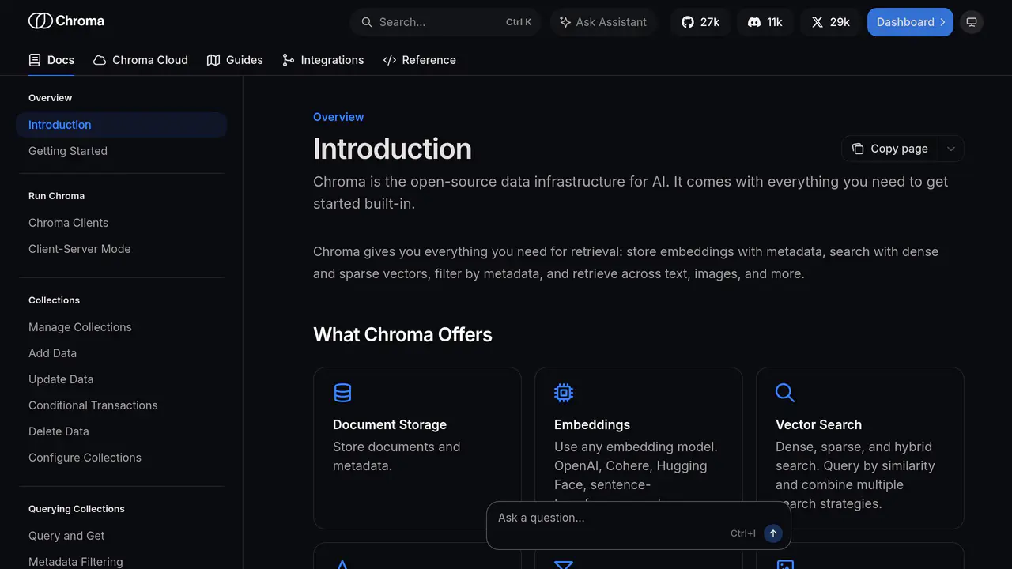Open the Dashboard

click(910, 22)
